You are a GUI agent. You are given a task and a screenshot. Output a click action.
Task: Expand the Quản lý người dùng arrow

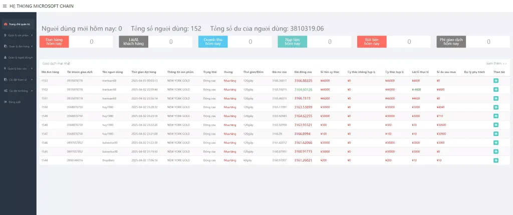(x=32, y=57)
